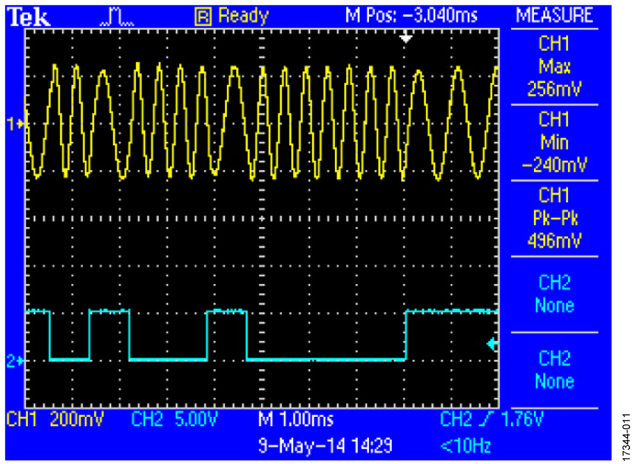Open the second CH2 None measurement slot
635x464 pixels.
pyautogui.click(x=554, y=370)
